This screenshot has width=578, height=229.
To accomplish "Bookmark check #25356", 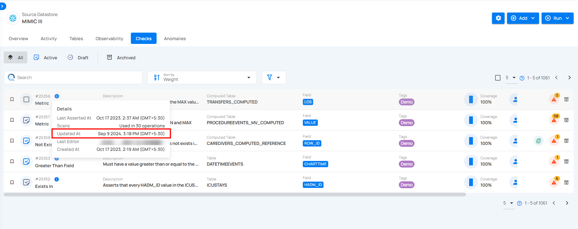I will 12,99.
